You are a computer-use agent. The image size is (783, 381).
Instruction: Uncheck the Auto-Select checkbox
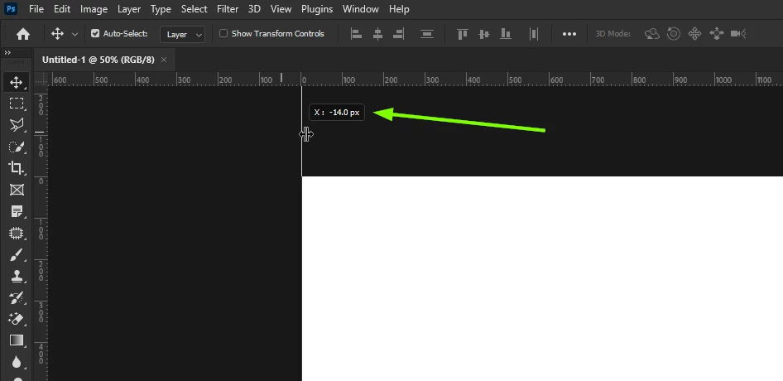point(95,33)
